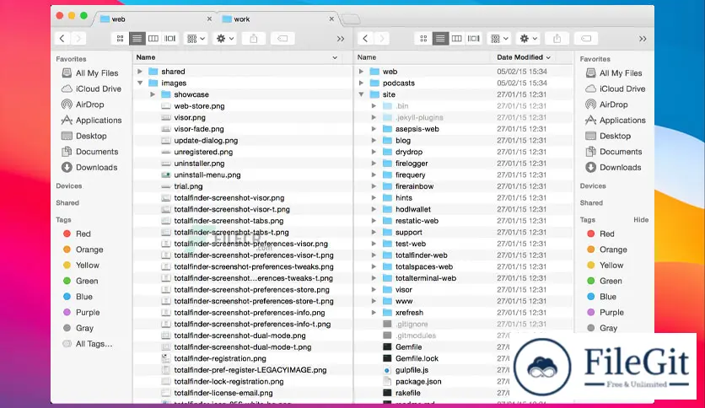The image size is (705, 408).
Task: Click the right pane Share button
Action: [x=557, y=39]
